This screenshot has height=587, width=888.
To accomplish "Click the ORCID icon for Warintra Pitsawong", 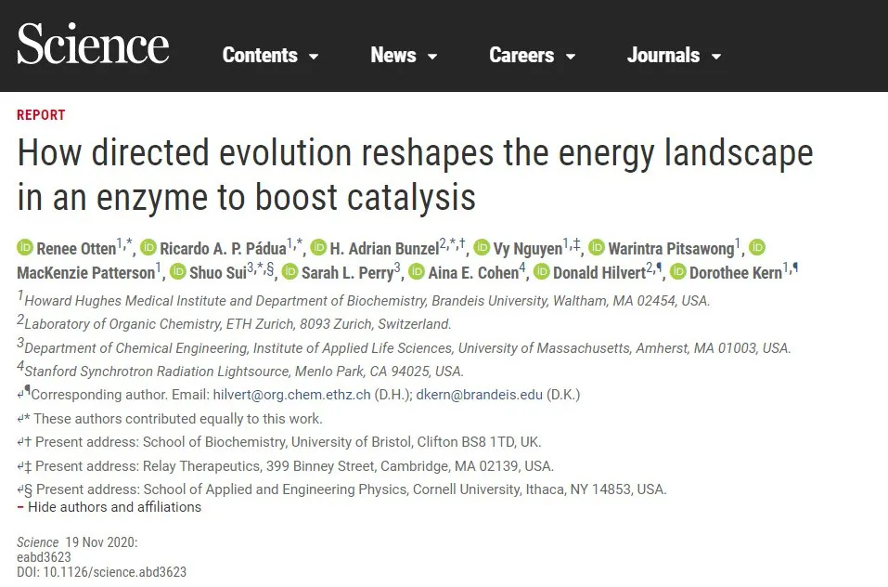I will tap(597, 248).
